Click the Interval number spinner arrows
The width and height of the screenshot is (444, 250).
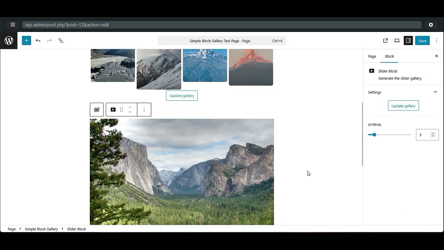click(x=433, y=135)
